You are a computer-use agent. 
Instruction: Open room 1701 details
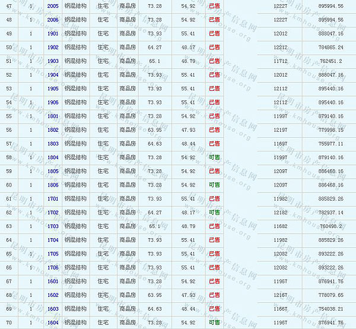(53, 198)
